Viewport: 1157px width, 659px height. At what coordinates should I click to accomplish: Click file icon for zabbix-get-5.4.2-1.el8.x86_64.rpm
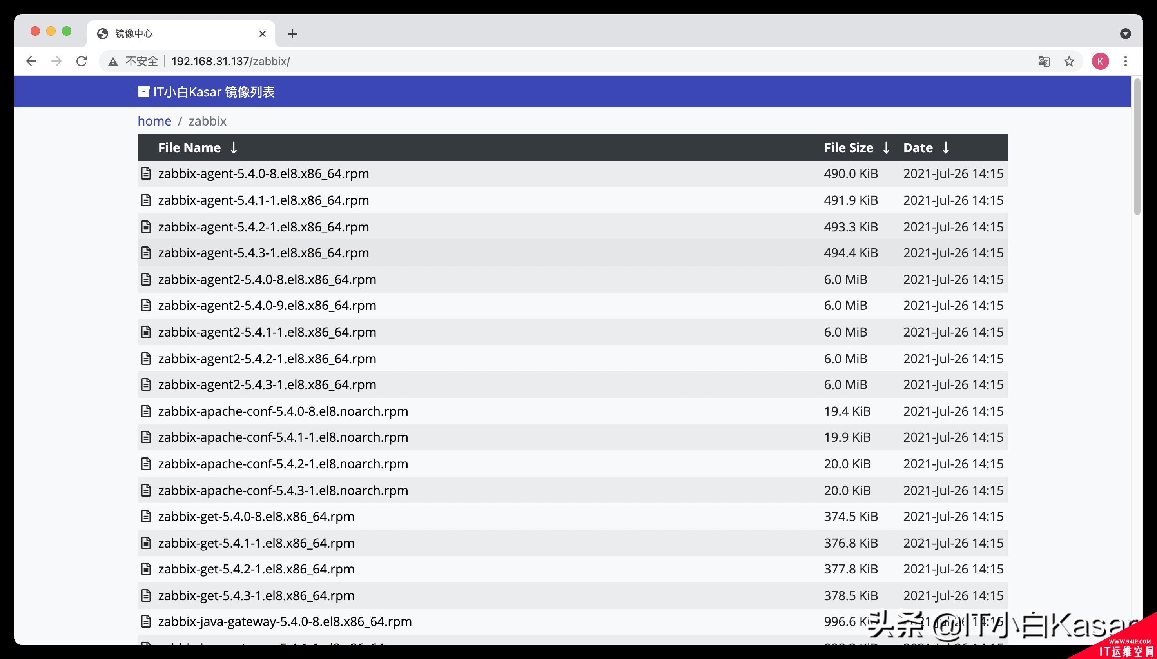point(145,569)
